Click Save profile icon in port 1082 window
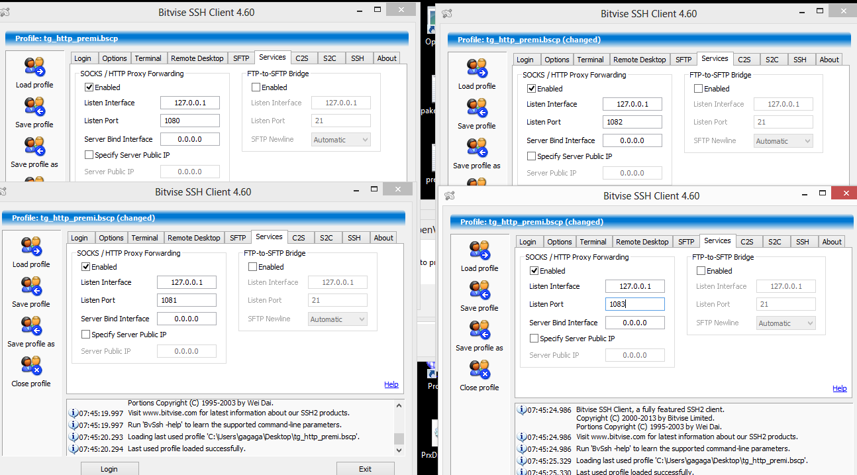This screenshot has height=475, width=857. (x=477, y=109)
